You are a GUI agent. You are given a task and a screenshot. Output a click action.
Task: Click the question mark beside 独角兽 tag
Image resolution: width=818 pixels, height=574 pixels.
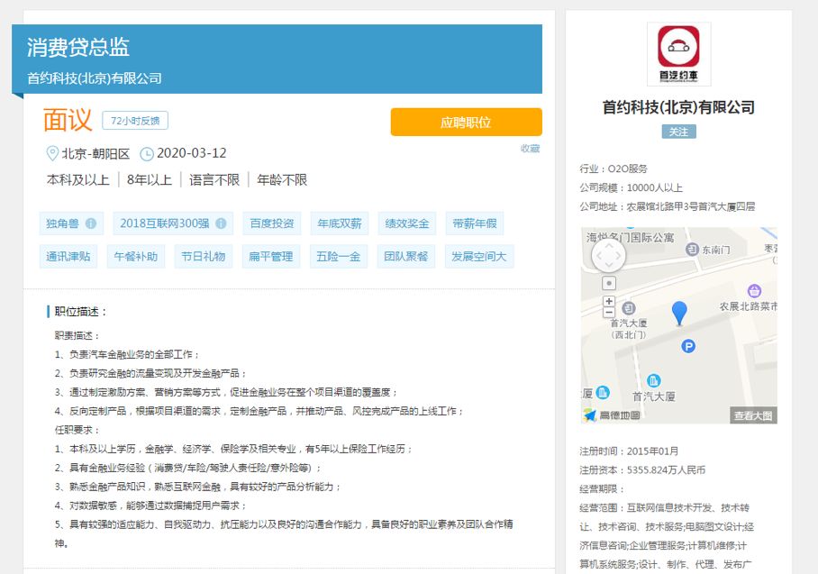pyautogui.click(x=92, y=223)
